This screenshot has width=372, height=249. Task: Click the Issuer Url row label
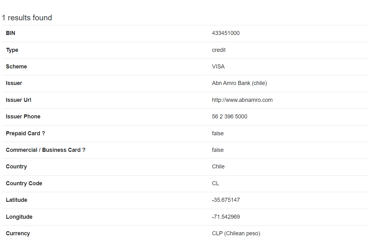[x=18, y=100]
